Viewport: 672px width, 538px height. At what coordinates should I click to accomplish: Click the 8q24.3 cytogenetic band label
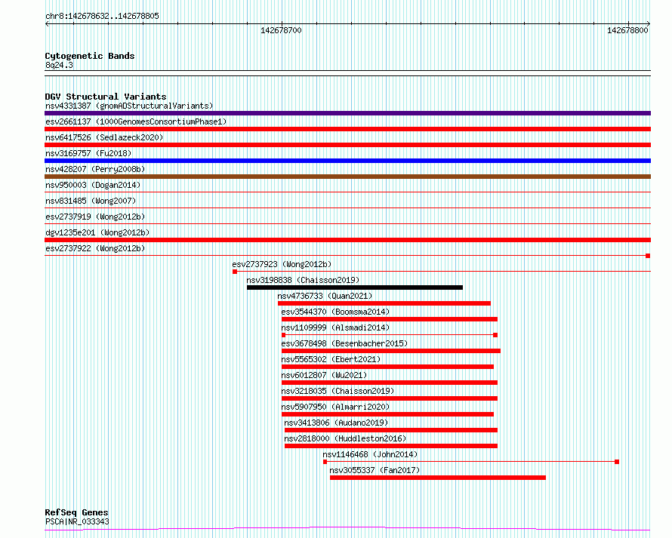click(x=59, y=65)
